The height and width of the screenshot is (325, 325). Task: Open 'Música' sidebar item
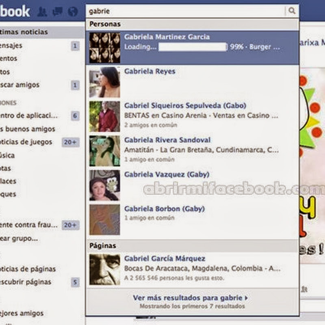click(x=7, y=155)
